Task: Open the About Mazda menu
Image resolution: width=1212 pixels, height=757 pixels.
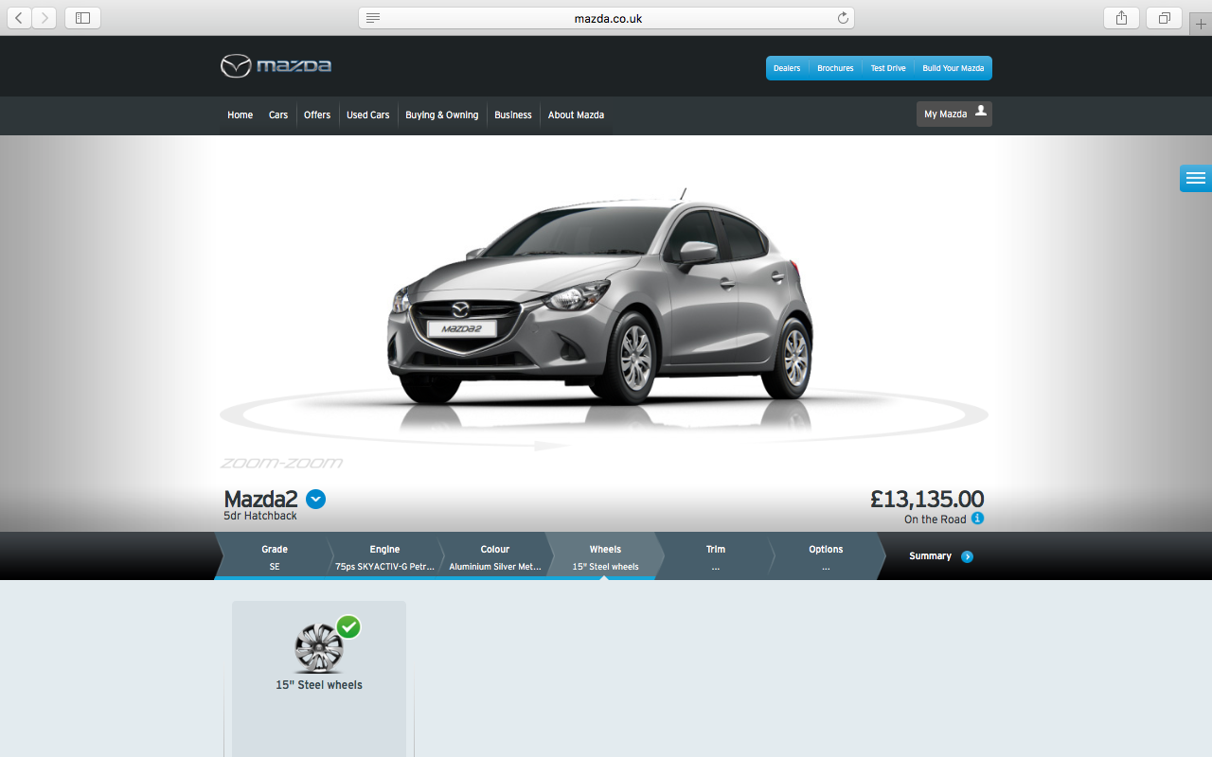Action: pyautogui.click(x=576, y=114)
